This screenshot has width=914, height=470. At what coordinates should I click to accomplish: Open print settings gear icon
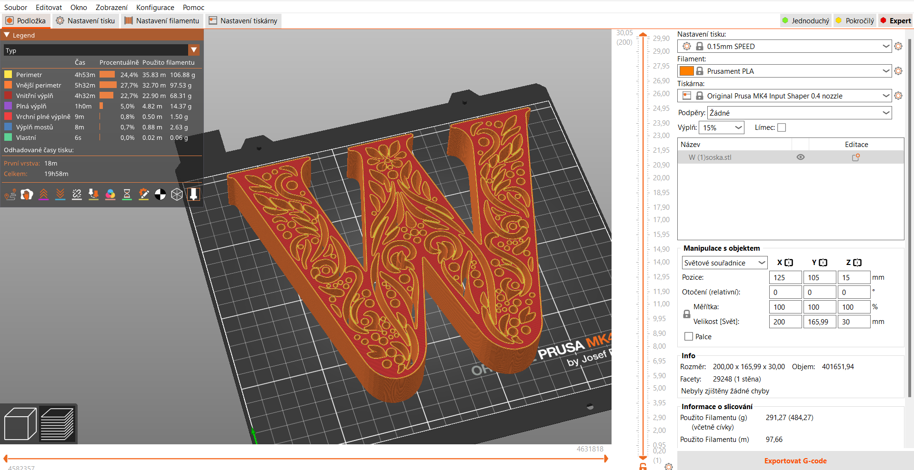click(x=898, y=46)
